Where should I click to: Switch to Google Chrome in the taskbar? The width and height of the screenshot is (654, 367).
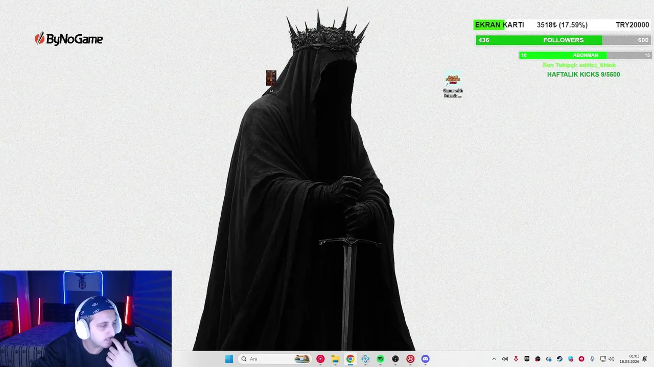350,359
